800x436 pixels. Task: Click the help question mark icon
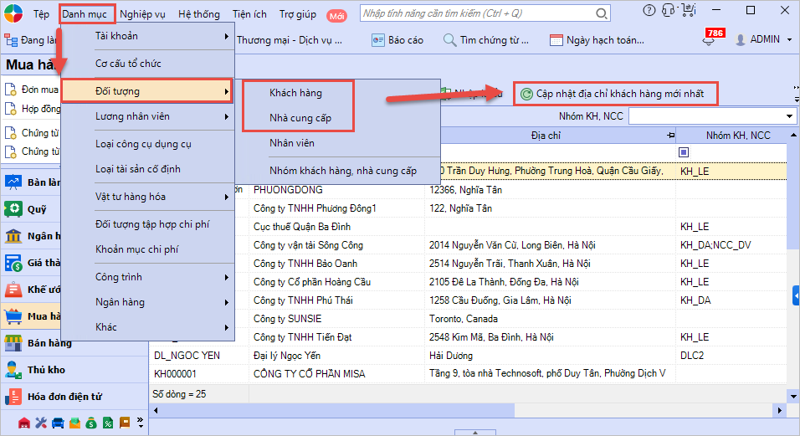[649, 11]
